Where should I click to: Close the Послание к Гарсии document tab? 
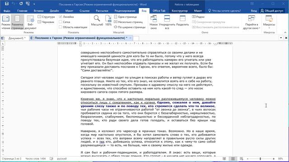130,38
